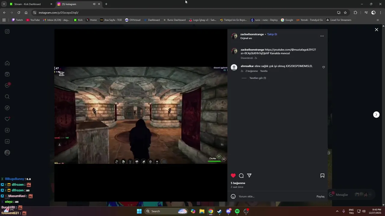Image resolution: width=385 pixels, height=216 pixels.
Task: Create new post with plus icon
Action: (x=7, y=130)
